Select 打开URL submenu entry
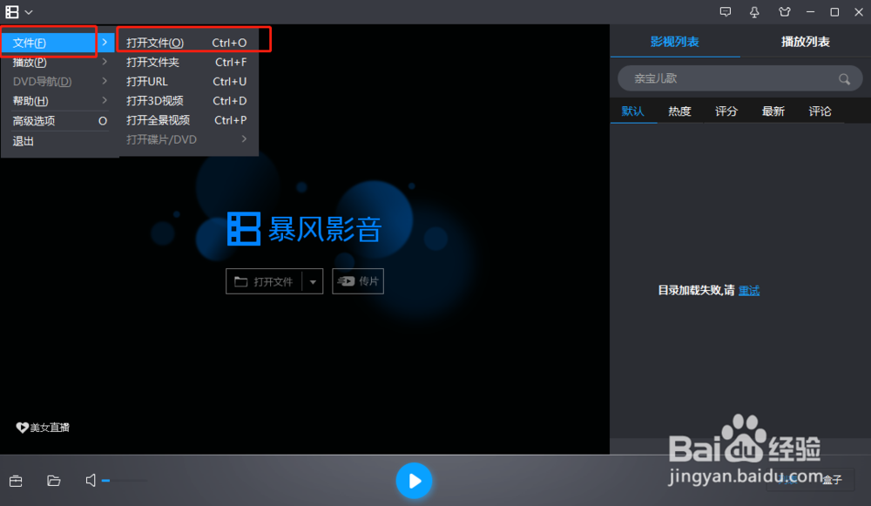This screenshot has height=506, width=871. (x=186, y=82)
